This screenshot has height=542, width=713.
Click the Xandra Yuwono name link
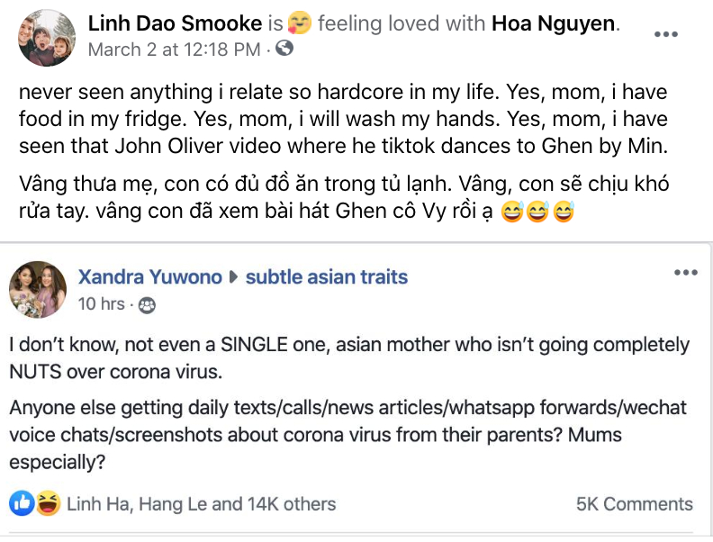[149, 277]
